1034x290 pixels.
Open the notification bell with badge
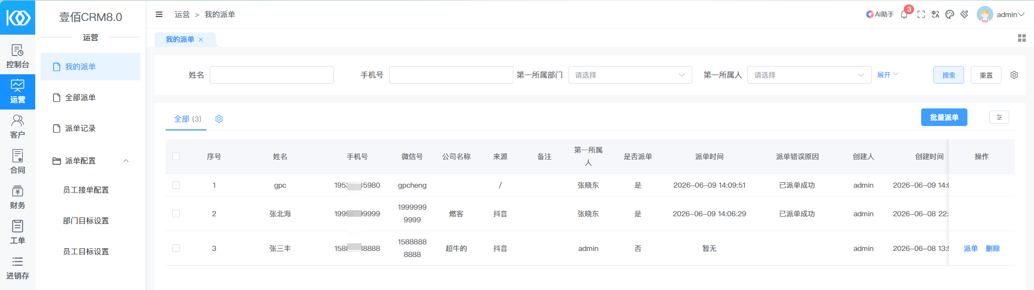pyautogui.click(x=904, y=15)
